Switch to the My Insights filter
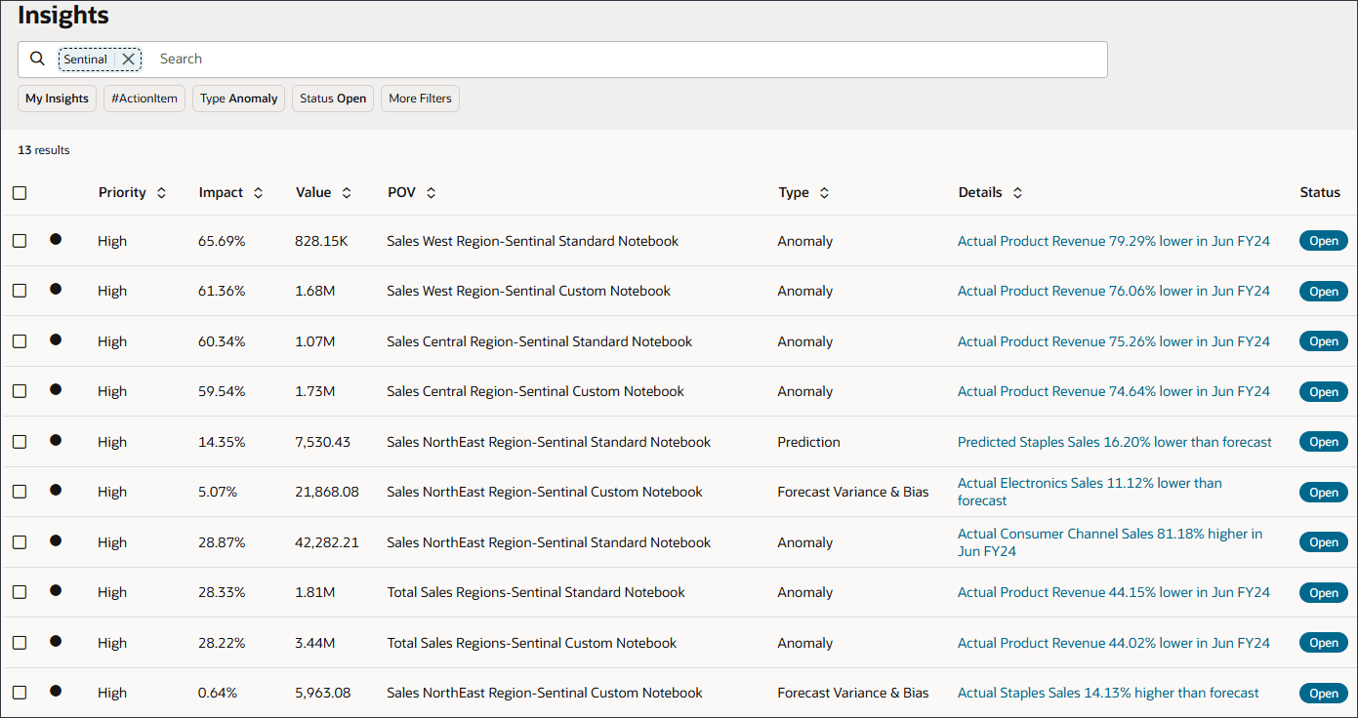This screenshot has height=718, width=1358. [57, 99]
